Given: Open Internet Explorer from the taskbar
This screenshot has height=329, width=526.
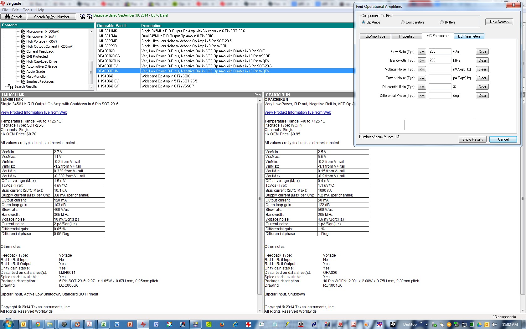Looking at the screenshot, I should point(235,324).
